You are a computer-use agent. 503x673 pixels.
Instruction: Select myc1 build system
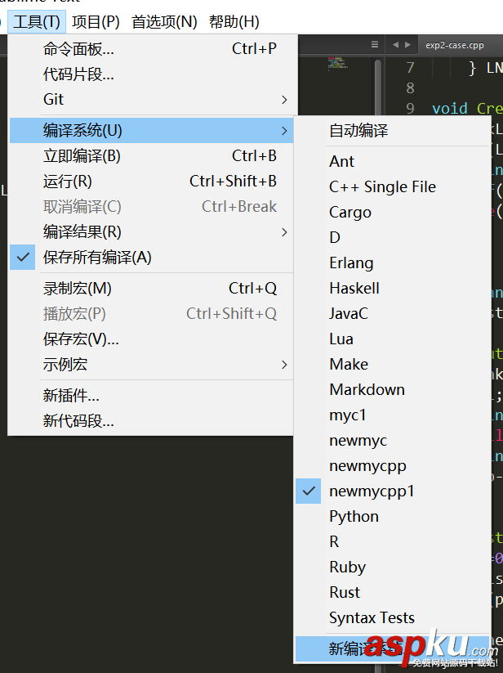393,415
